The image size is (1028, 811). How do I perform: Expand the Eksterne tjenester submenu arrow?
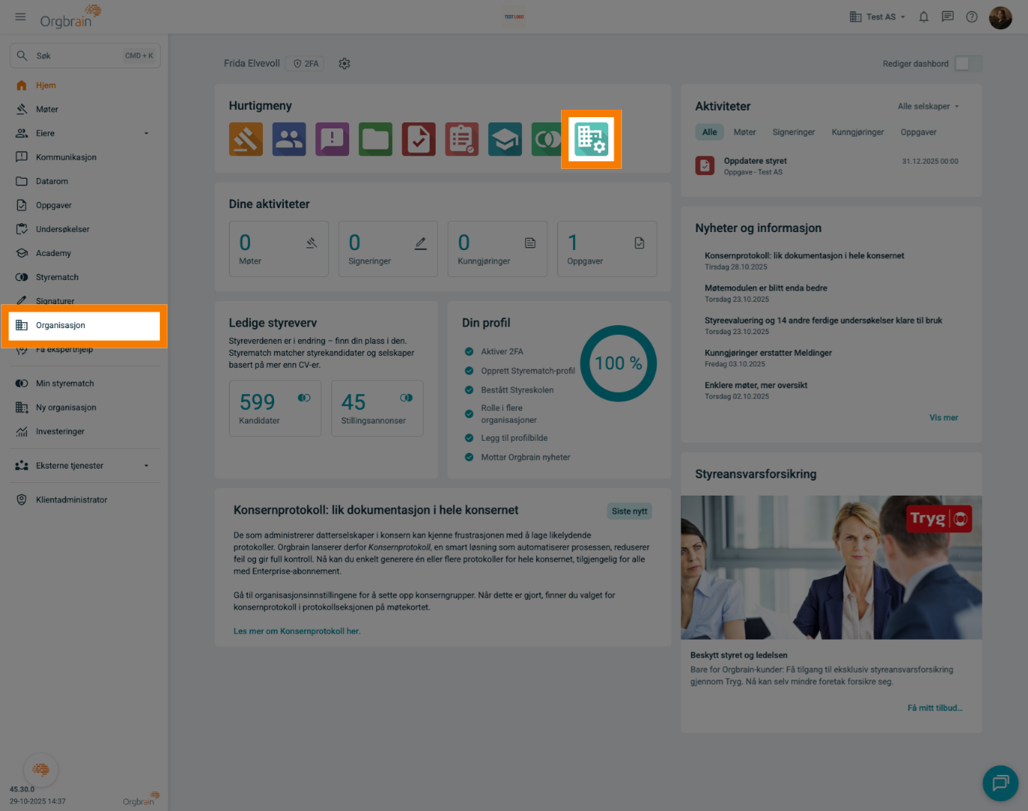pos(146,466)
